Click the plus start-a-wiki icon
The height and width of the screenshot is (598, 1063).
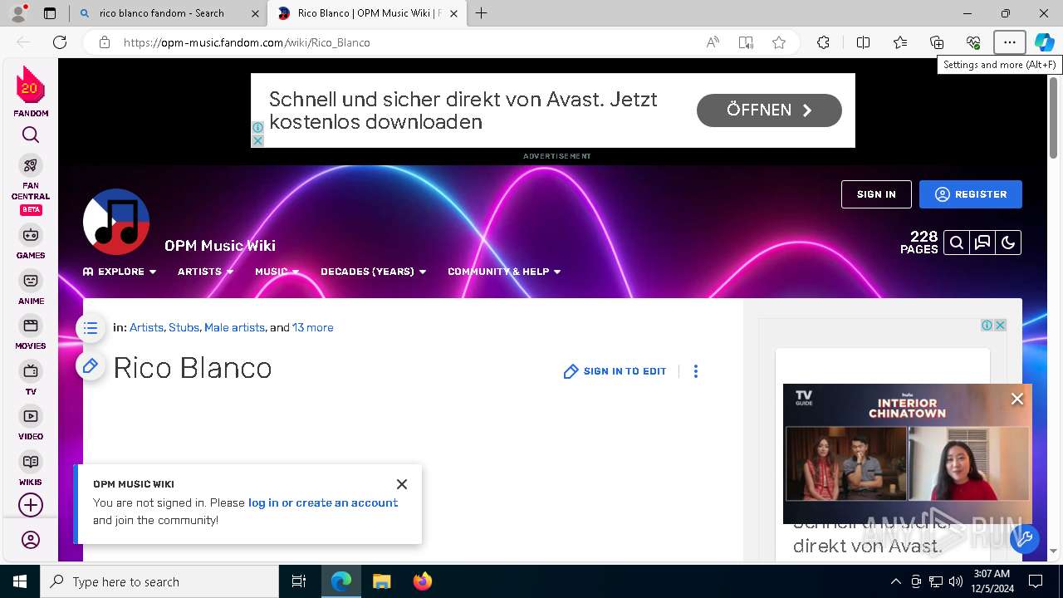[x=31, y=505]
